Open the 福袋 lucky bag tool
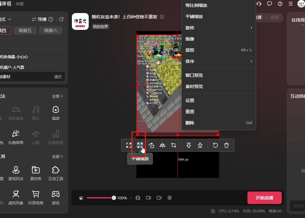Viewport: 305px width, 218px height. (x=56, y=112)
